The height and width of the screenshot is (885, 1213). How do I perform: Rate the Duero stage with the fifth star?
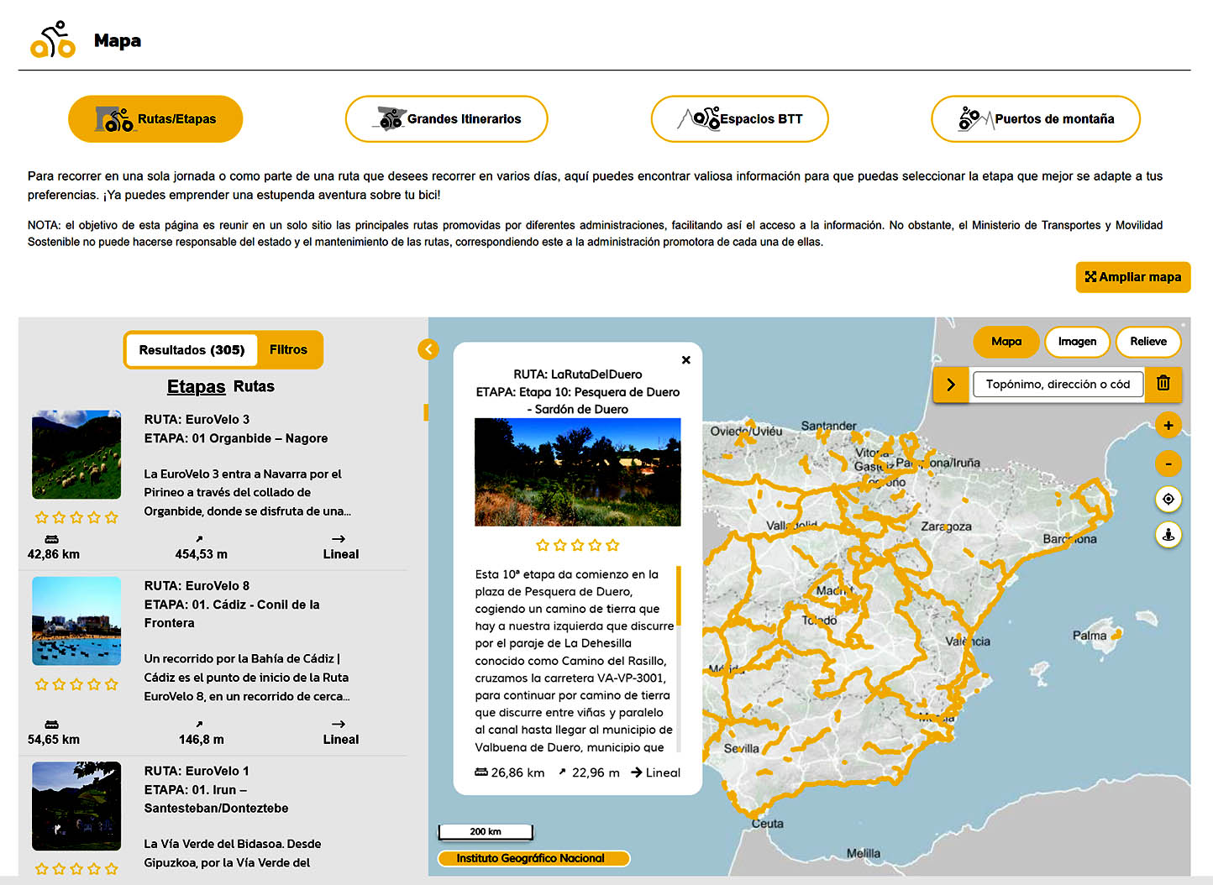(612, 546)
